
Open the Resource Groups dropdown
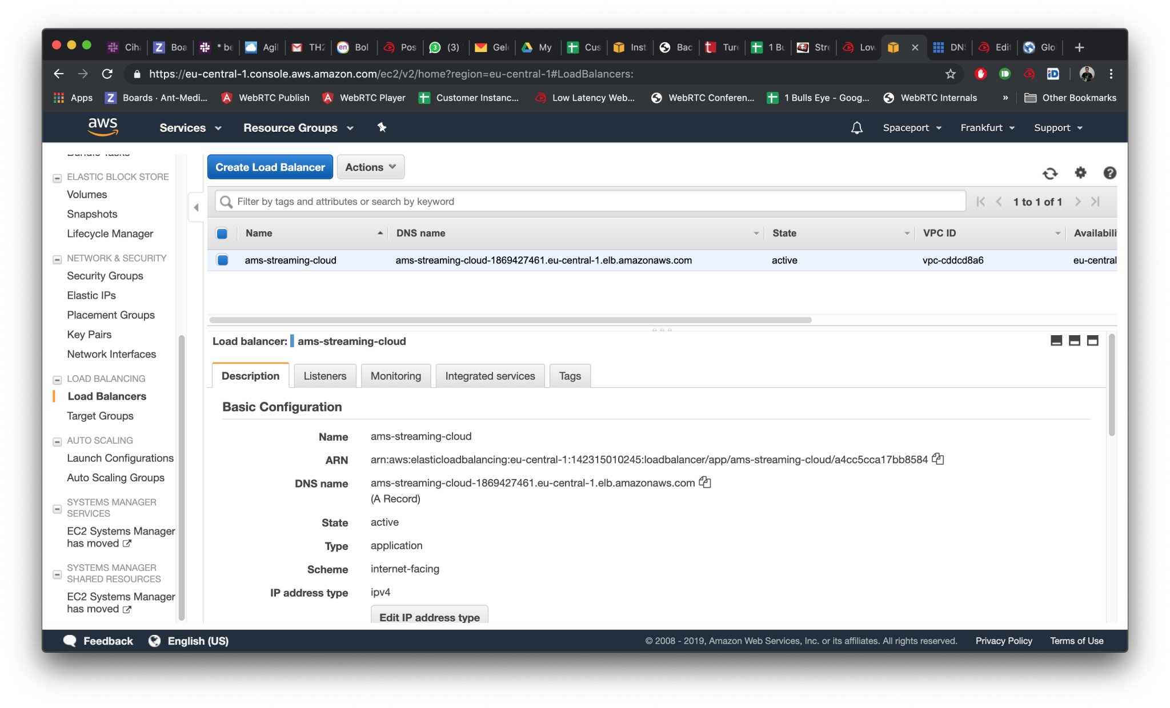click(298, 128)
